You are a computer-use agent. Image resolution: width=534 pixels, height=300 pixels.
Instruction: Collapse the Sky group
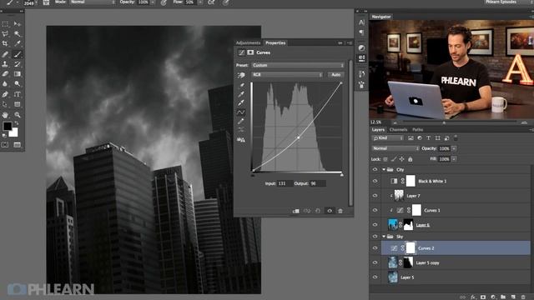click(384, 237)
